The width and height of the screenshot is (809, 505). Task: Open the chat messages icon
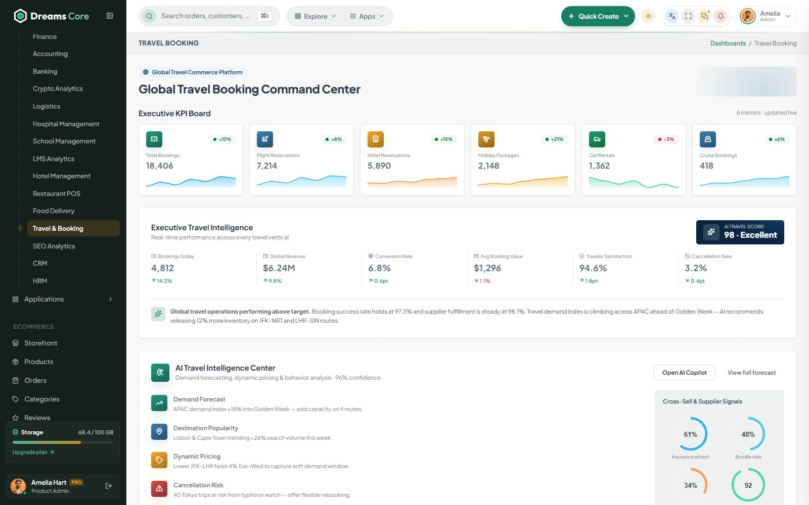[x=704, y=16]
